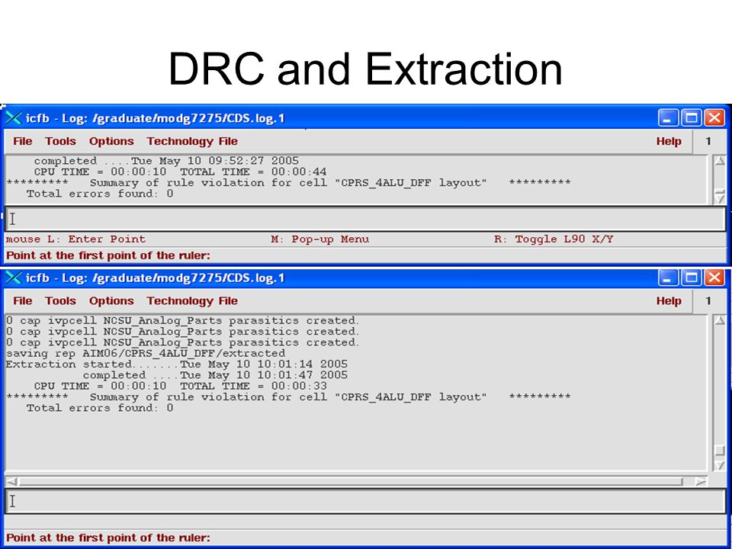Click 'completed ....Tue May 10 10:01:47 2005' line
This screenshot has height=549, width=732.
[215, 375]
